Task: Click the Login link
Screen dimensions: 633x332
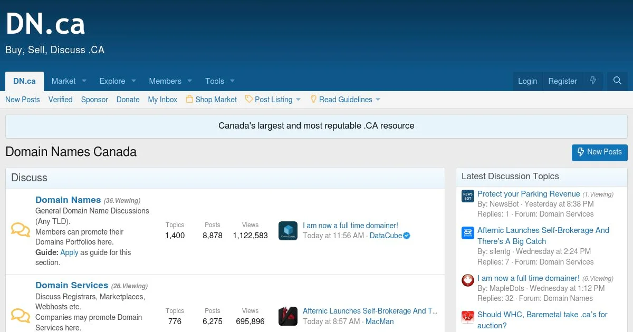Action: point(527,81)
